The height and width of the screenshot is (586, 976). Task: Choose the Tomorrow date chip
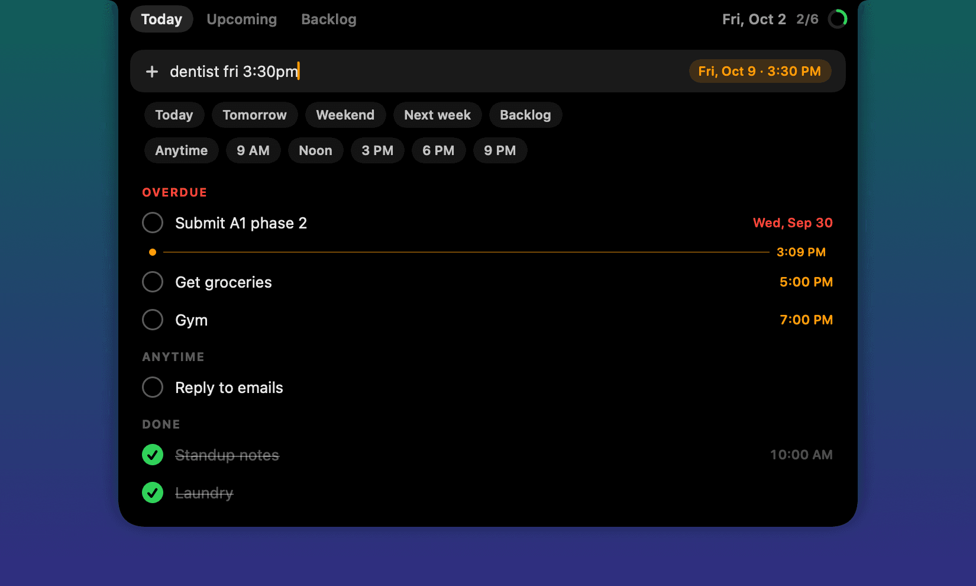pos(254,115)
